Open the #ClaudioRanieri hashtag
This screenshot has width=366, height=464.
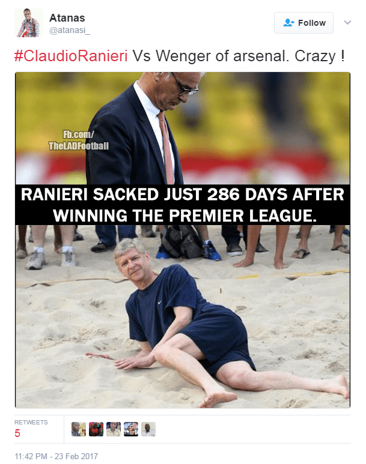[71, 56]
